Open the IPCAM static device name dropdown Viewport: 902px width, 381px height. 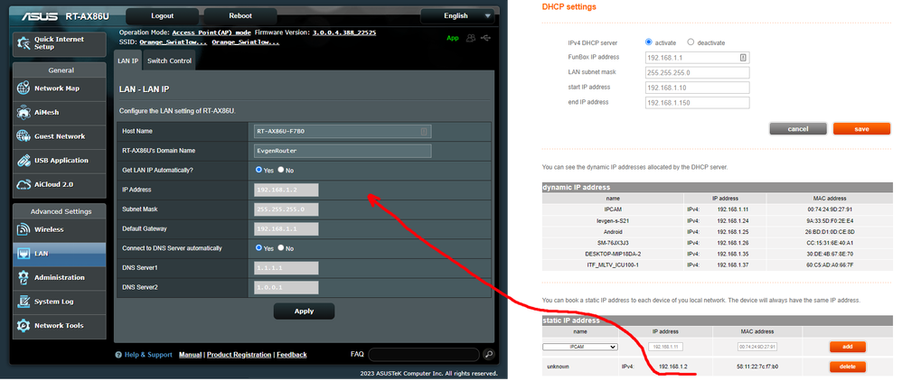[580, 347]
